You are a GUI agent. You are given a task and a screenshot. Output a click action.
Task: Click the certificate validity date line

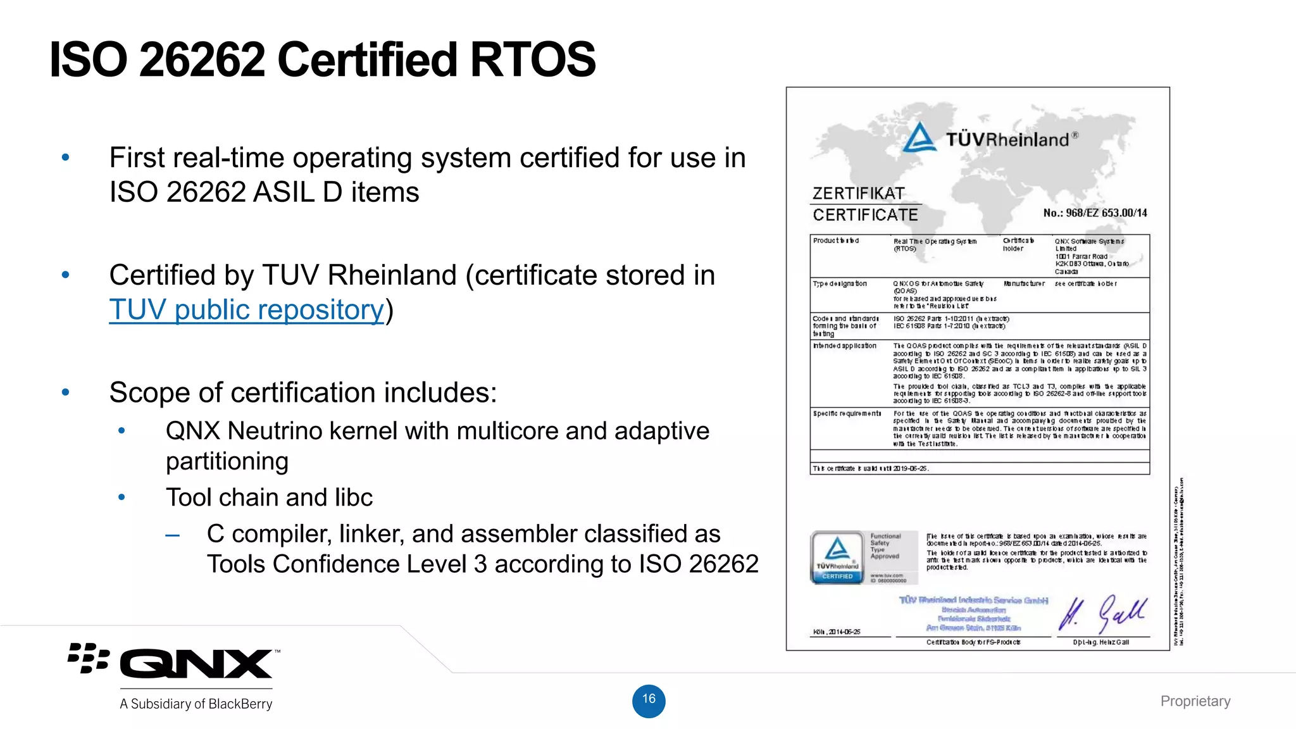tap(871, 469)
